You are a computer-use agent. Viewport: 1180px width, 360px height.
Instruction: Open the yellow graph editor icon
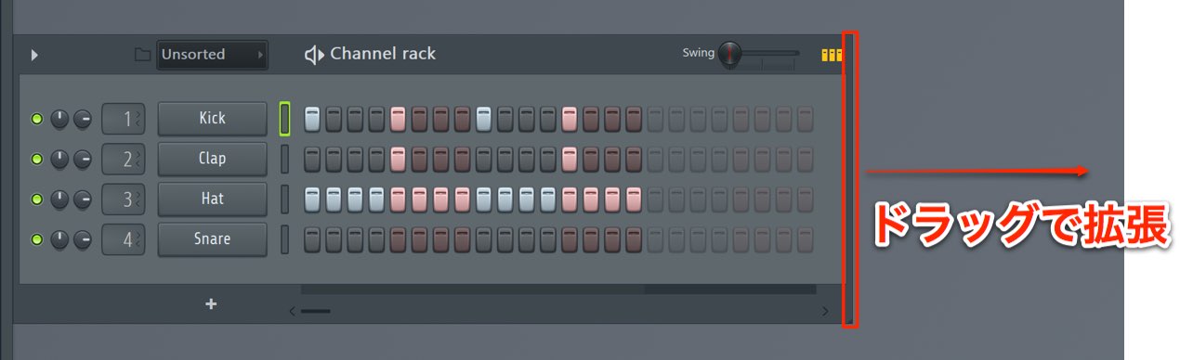tap(832, 55)
